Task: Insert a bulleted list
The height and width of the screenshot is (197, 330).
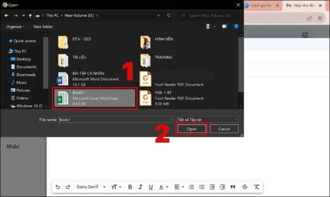Action: tap(201, 187)
